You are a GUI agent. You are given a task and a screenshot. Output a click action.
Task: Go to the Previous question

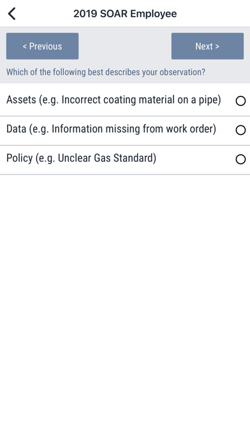click(43, 46)
